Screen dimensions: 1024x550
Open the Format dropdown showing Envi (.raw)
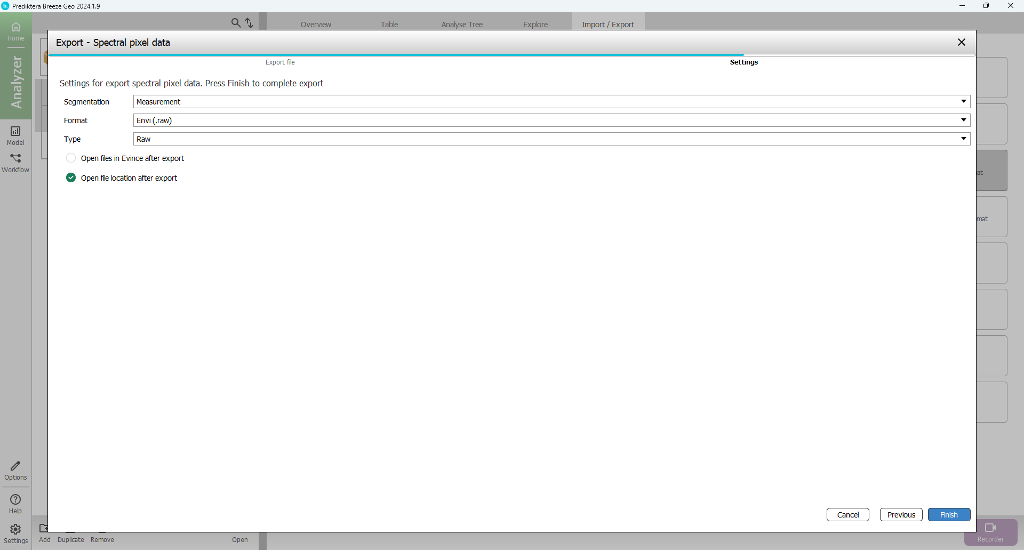click(x=551, y=120)
